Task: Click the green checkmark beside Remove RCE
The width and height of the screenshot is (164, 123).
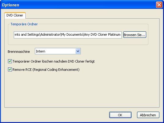Action: (x=10, y=70)
